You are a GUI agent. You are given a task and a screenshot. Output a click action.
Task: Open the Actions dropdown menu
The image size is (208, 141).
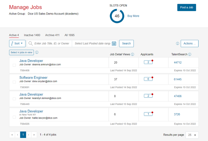coord(189,43)
